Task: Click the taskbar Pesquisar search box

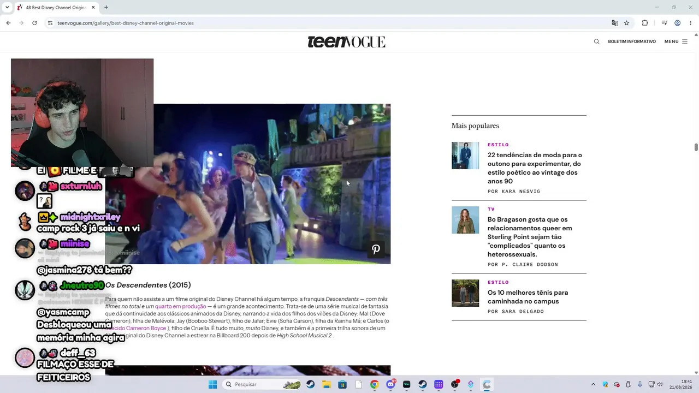Action: click(x=263, y=384)
